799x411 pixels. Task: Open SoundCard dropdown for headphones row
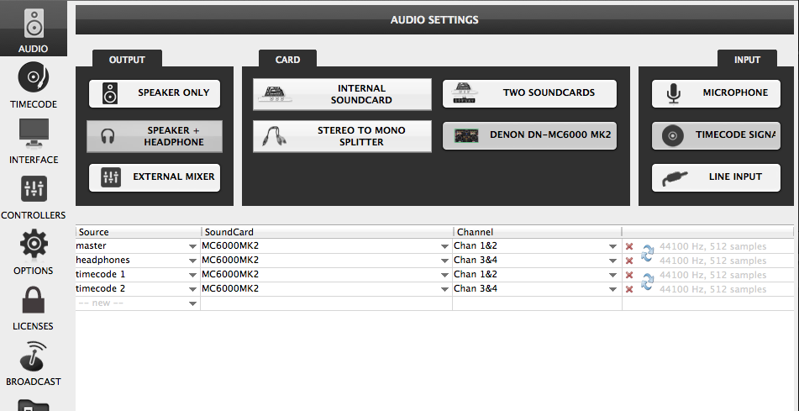444,261
